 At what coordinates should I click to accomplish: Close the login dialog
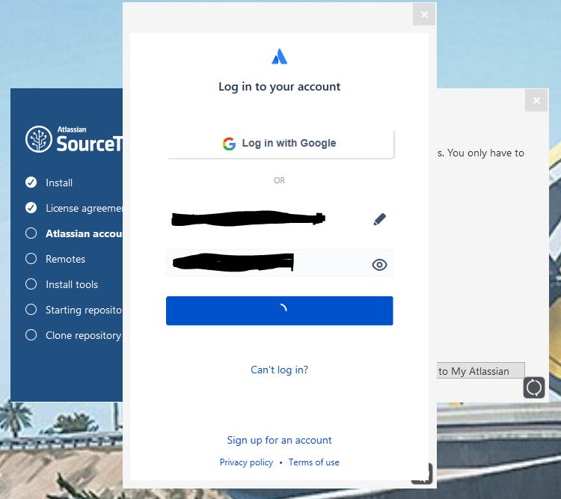pos(424,14)
